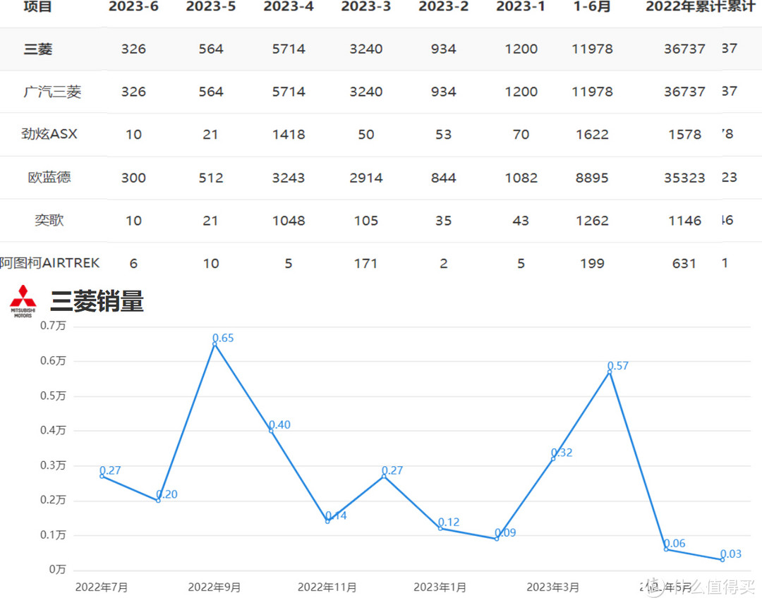Click the 0.5万 y-axis label
The height and width of the screenshot is (605, 762).
(x=53, y=396)
